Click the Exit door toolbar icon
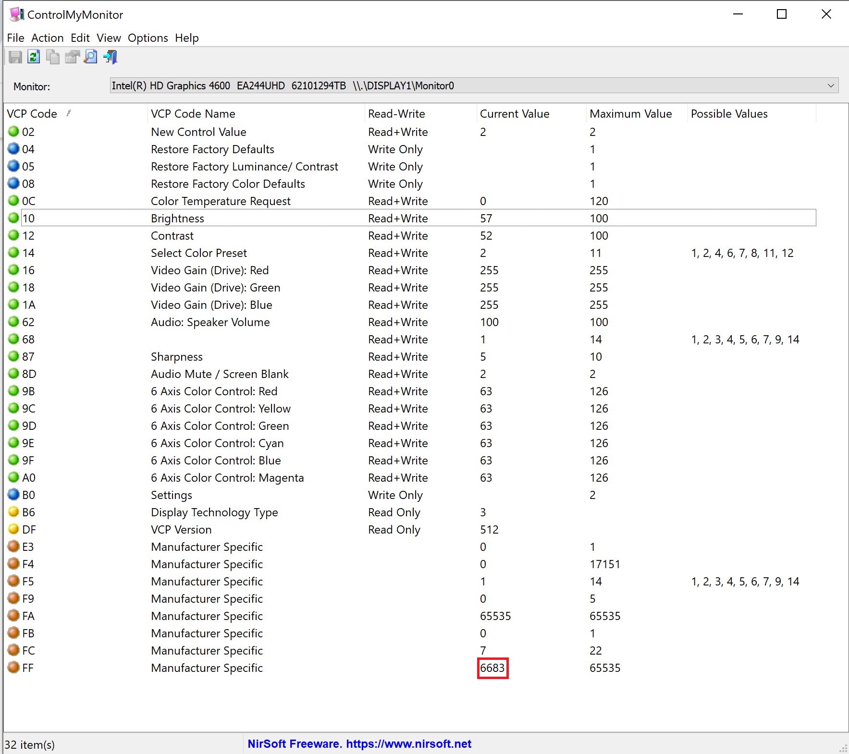This screenshot has width=849, height=754. [110, 57]
